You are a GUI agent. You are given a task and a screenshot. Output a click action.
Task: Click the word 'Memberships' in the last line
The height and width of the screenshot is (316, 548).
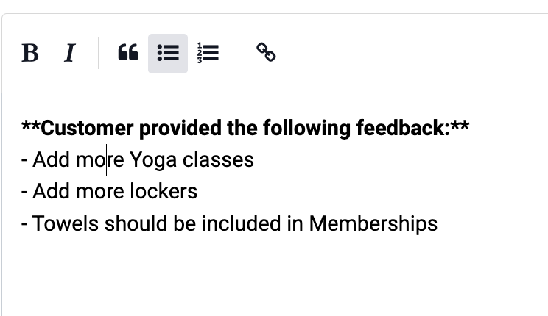click(373, 223)
